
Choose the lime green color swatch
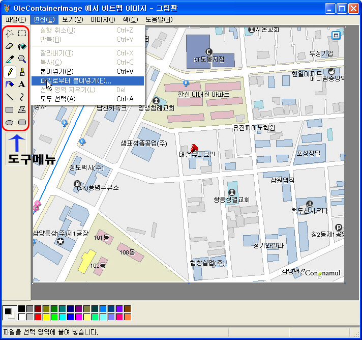point(54,317)
